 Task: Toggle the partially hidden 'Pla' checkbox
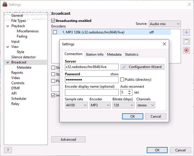click(x=53, y=81)
